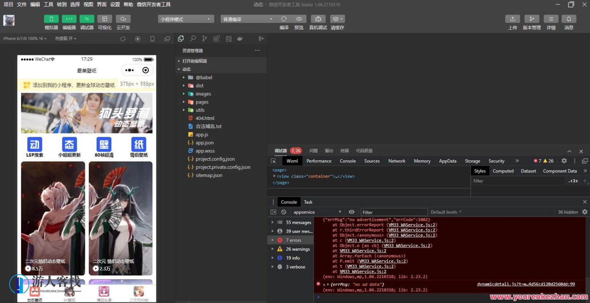Click the 上传 upload icon

pyautogui.click(x=512, y=19)
